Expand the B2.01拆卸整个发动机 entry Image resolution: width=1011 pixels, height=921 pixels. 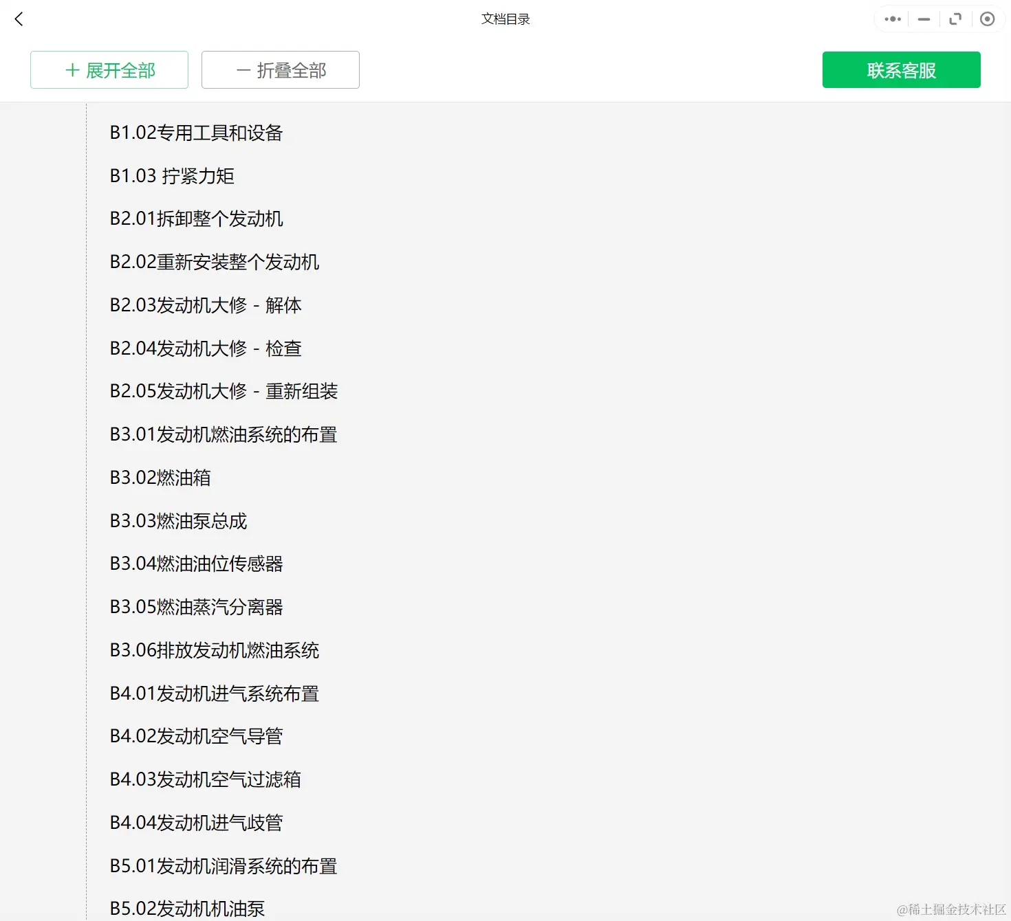click(197, 219)
